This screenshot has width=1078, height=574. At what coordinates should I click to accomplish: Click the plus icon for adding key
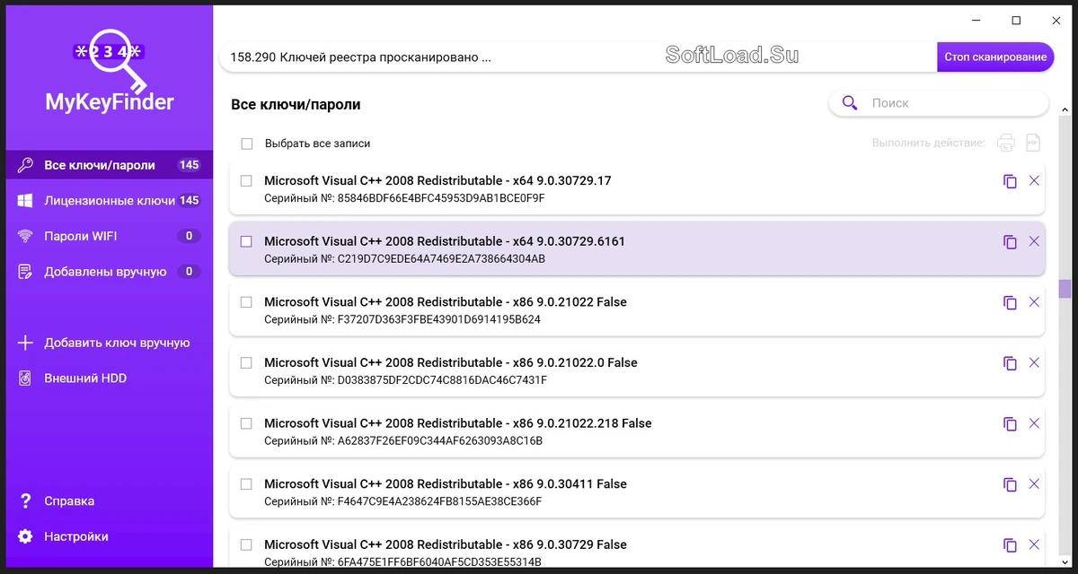click(x=25, y=343)
